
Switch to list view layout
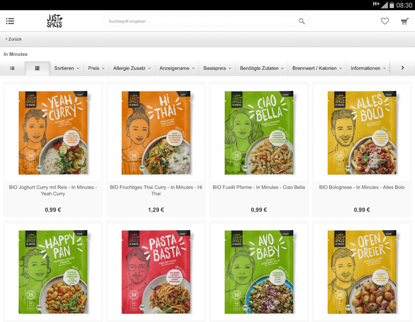(12, 68)
